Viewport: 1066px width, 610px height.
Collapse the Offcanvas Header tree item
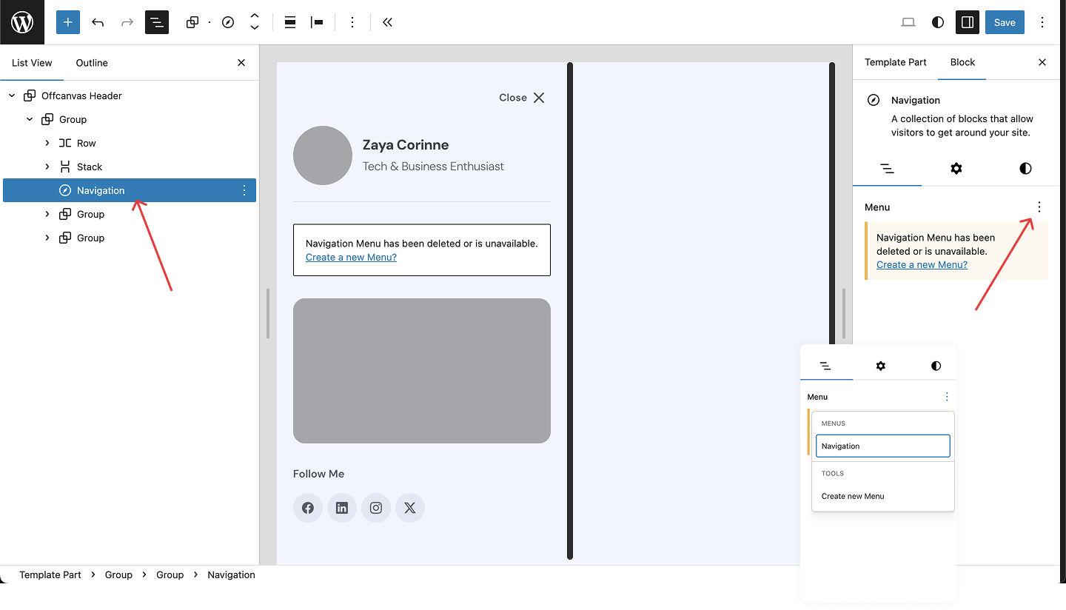[12, 95]
